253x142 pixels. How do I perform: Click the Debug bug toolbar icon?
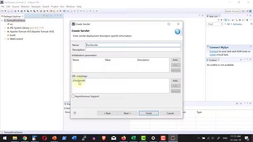point(15,11)
